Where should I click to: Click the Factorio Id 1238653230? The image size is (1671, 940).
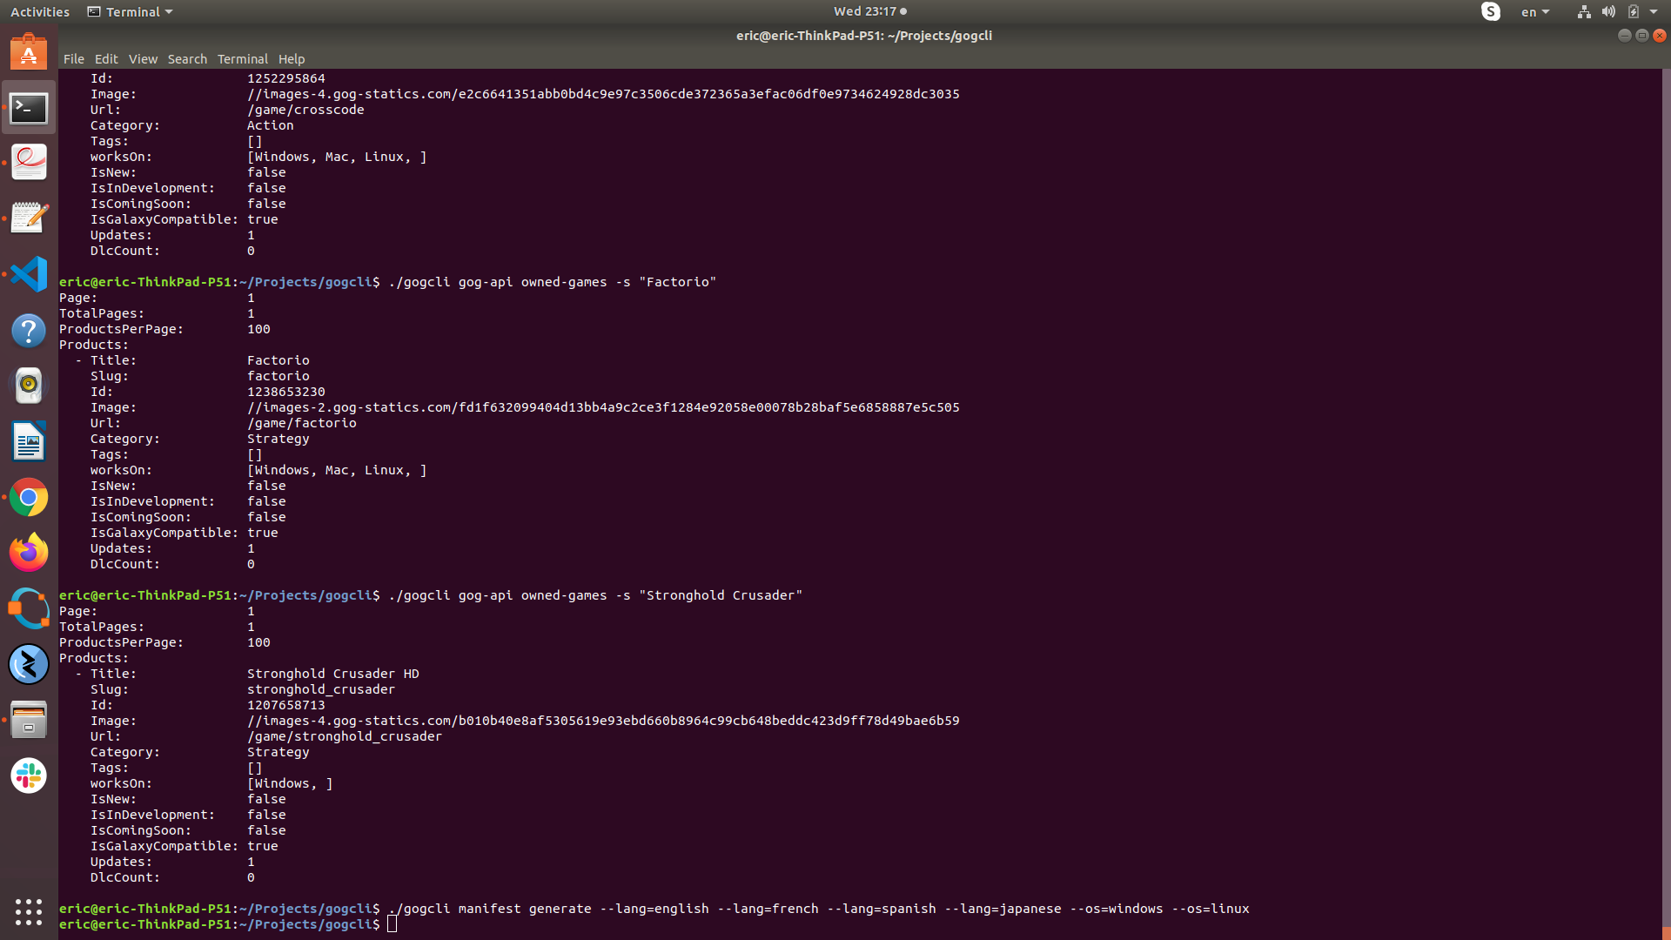point(285,392)
